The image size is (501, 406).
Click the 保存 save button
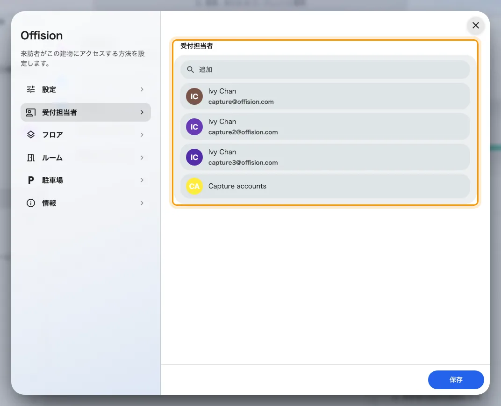click(x=456, y=380)
